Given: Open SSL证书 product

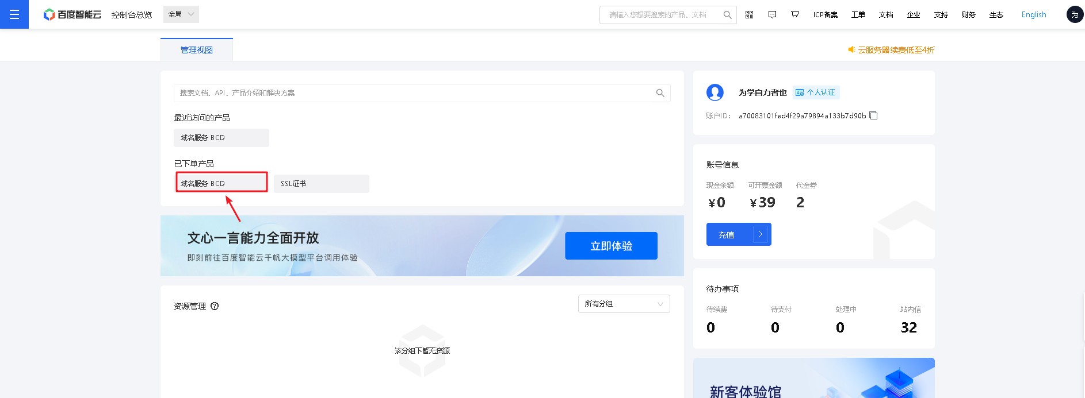Looking at the screenshot, I should (322, 184).
